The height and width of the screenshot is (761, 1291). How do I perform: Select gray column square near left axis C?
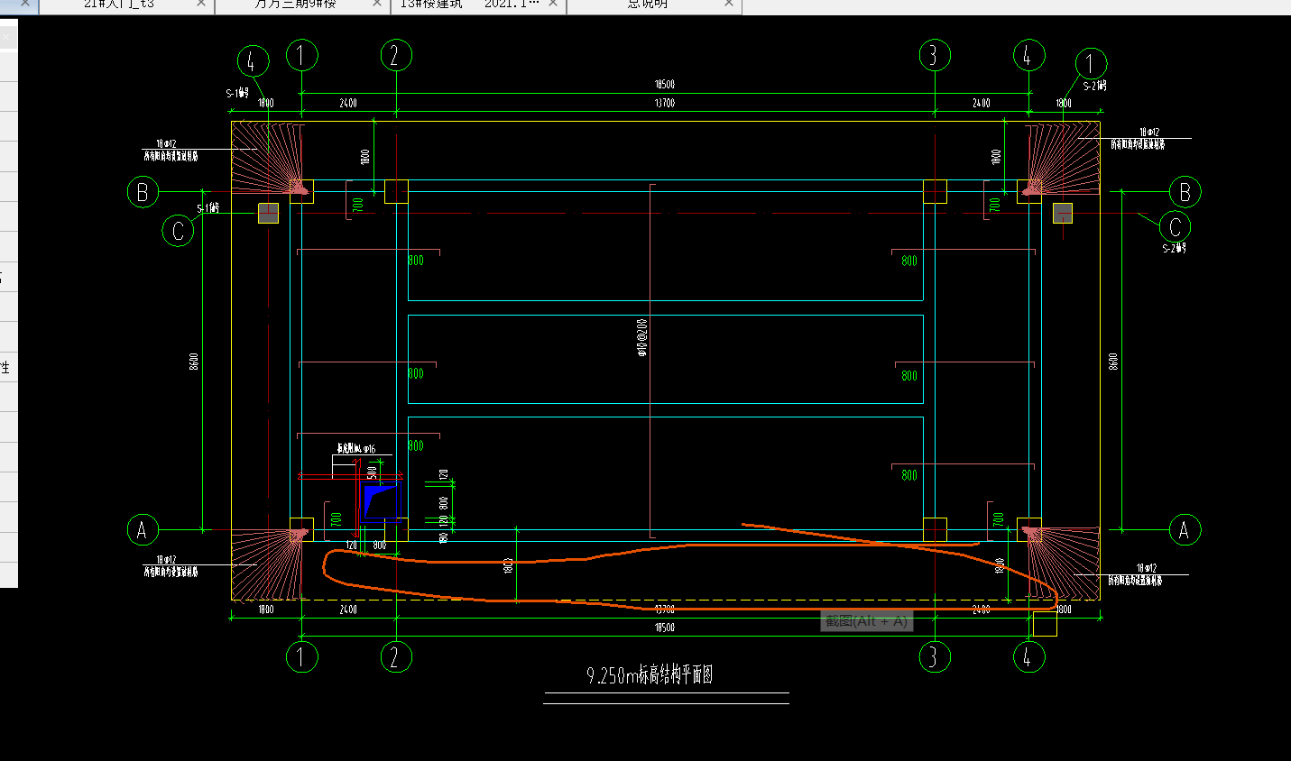(x=269, y=213)
